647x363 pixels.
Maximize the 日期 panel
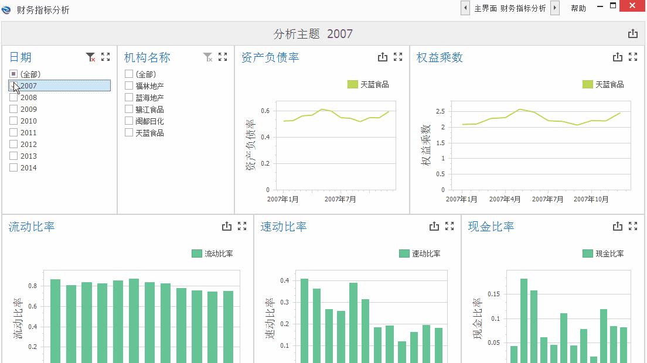click(105, 57)
